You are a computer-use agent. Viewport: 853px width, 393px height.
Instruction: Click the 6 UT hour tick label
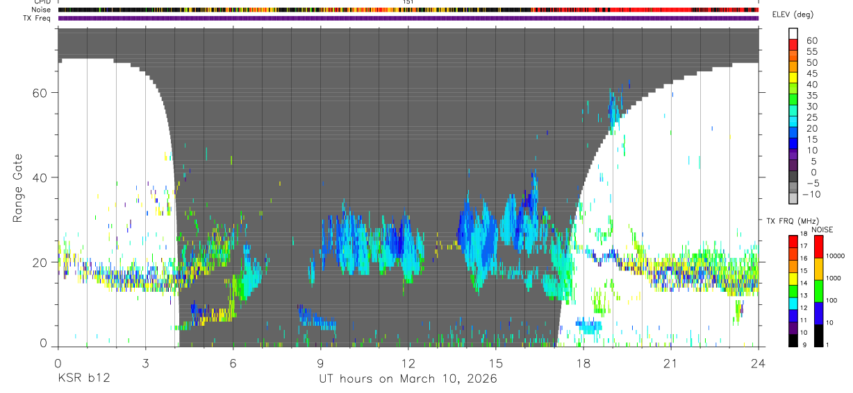click(x=233, y=363)
